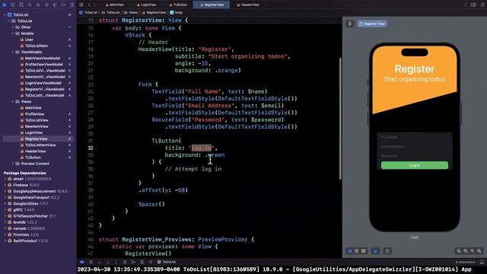
Task: Expand the Preview Content folder
Action: coord(13,164)
